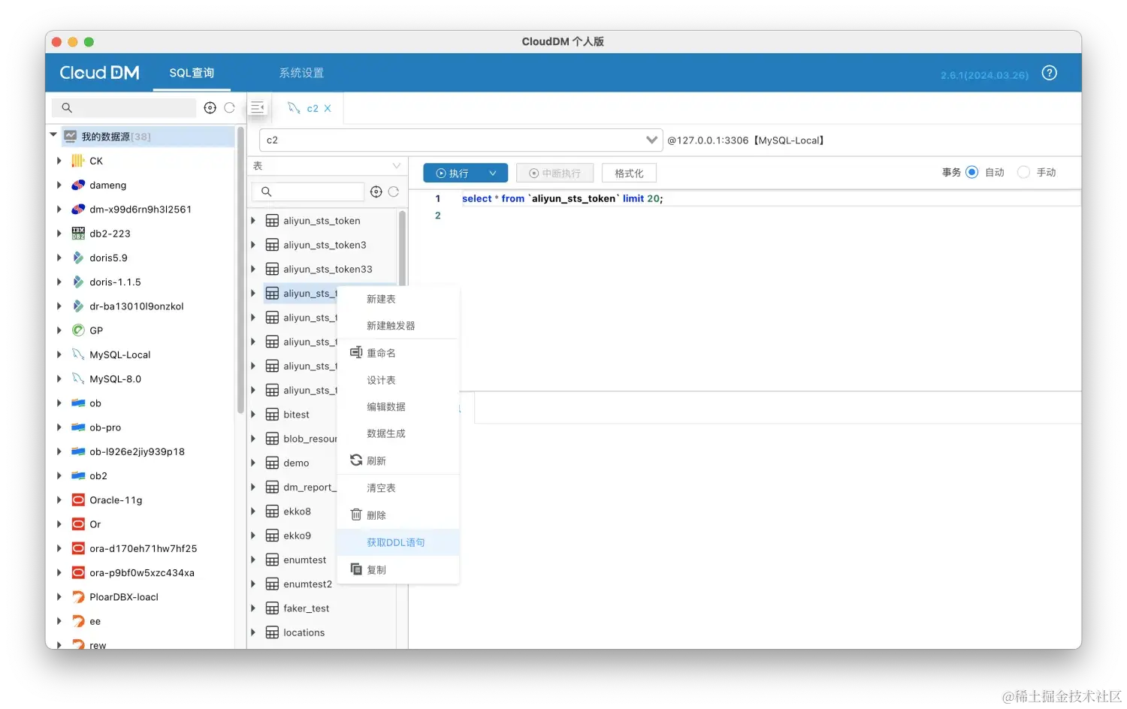The height and width of the screenshot is (709, 1127).
Task: Select the ora-d170eh71hw7hf25 datasource
Action: (x=142, y=549)
